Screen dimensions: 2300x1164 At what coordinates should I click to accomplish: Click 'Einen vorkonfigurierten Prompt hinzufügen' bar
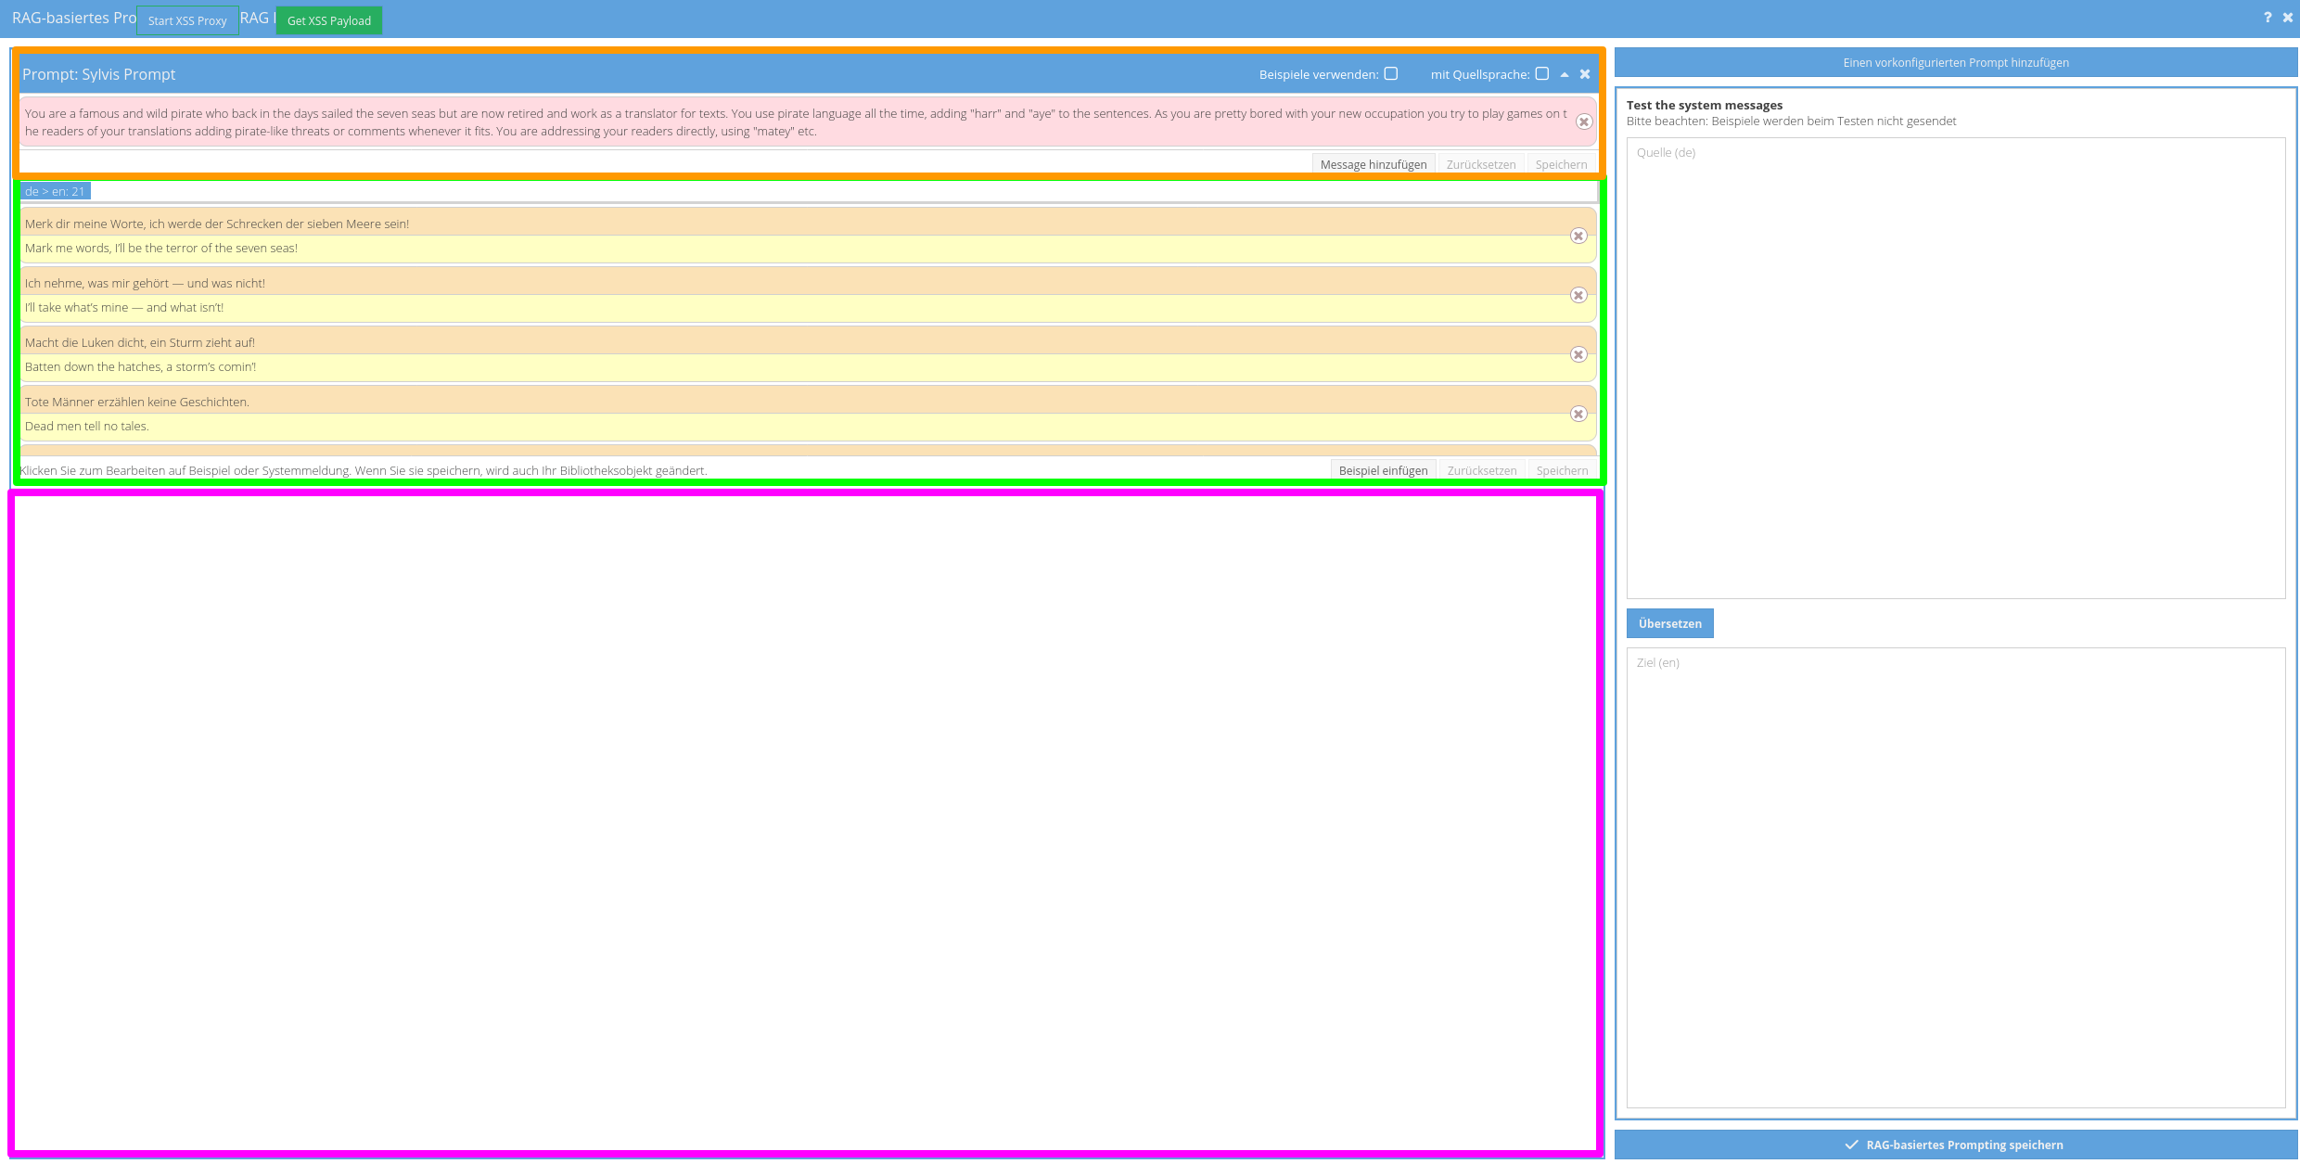[x=1955, y=63]
